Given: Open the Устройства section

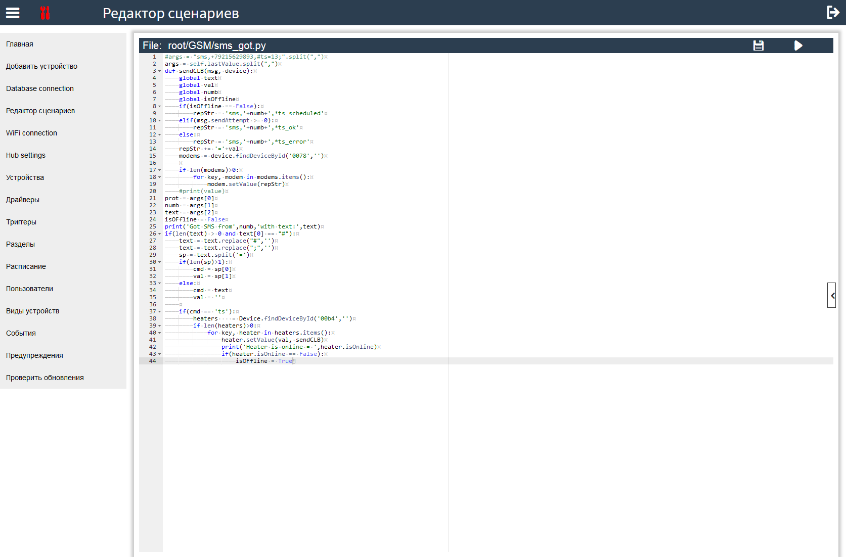Looking at the screenshot, I should click(25, 177).
